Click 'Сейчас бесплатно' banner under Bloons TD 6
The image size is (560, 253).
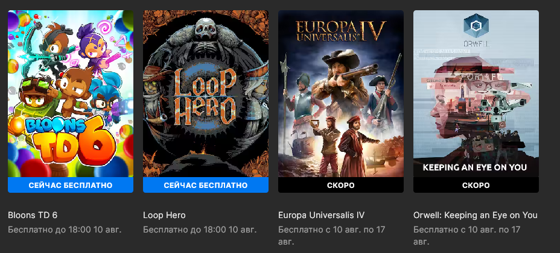click(71, 186)
